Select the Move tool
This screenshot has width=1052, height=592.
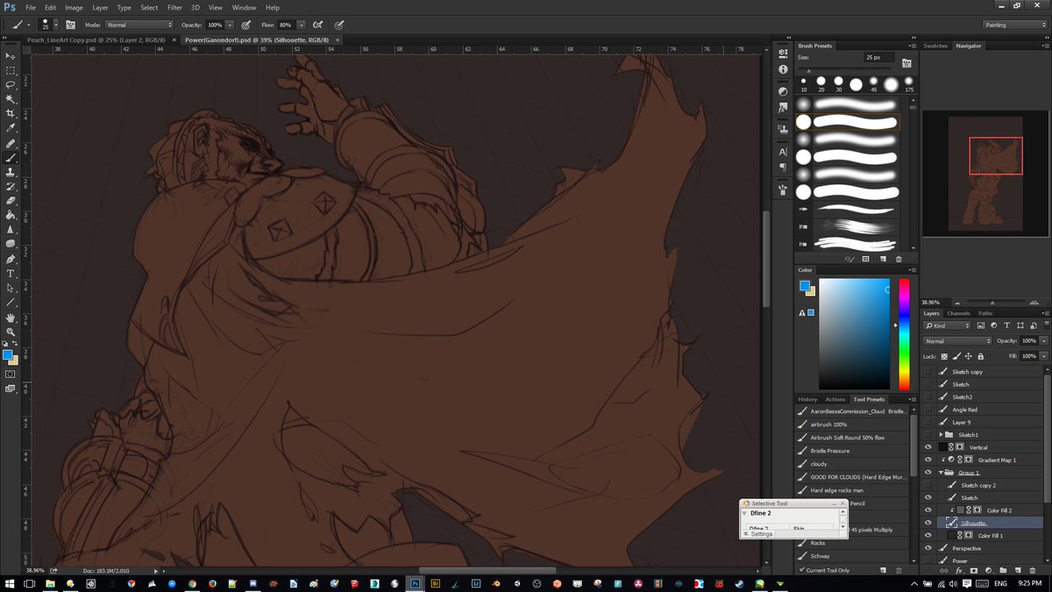[11, 55]
